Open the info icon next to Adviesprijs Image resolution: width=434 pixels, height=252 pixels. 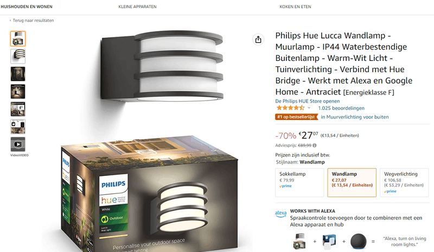point(315,145)
